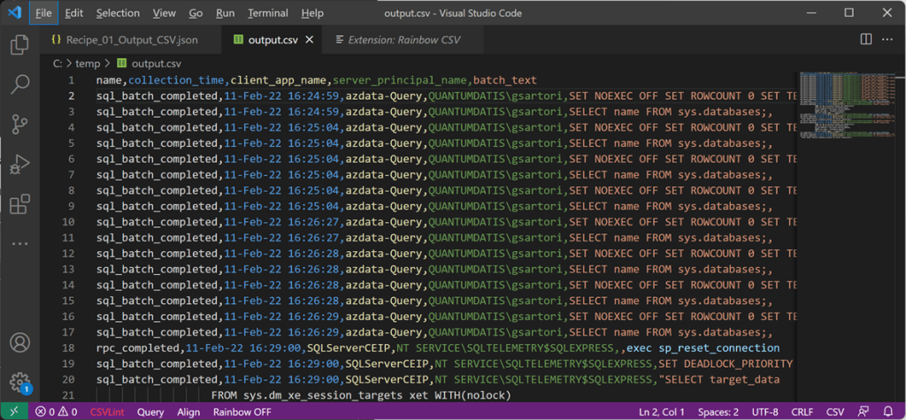Click the Manage gear icon

tap(19, 381)
